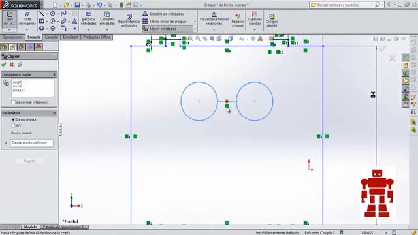Select Arco1 in entities list
The height and width of the screenshot is (235, 418).
click(18, 82)
